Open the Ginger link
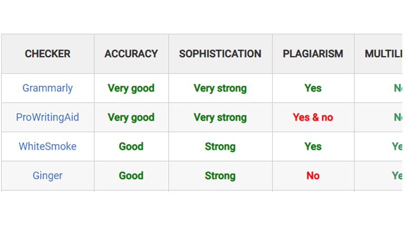Viewport: 405px width, 237px height. tap(47, 175)
